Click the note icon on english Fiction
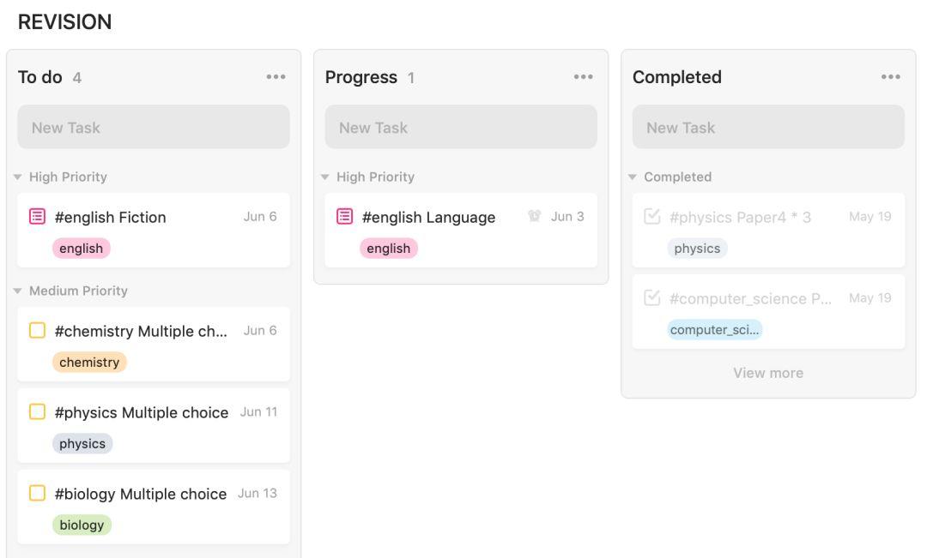This screenshot has width=927, height=558. [37, 217]
